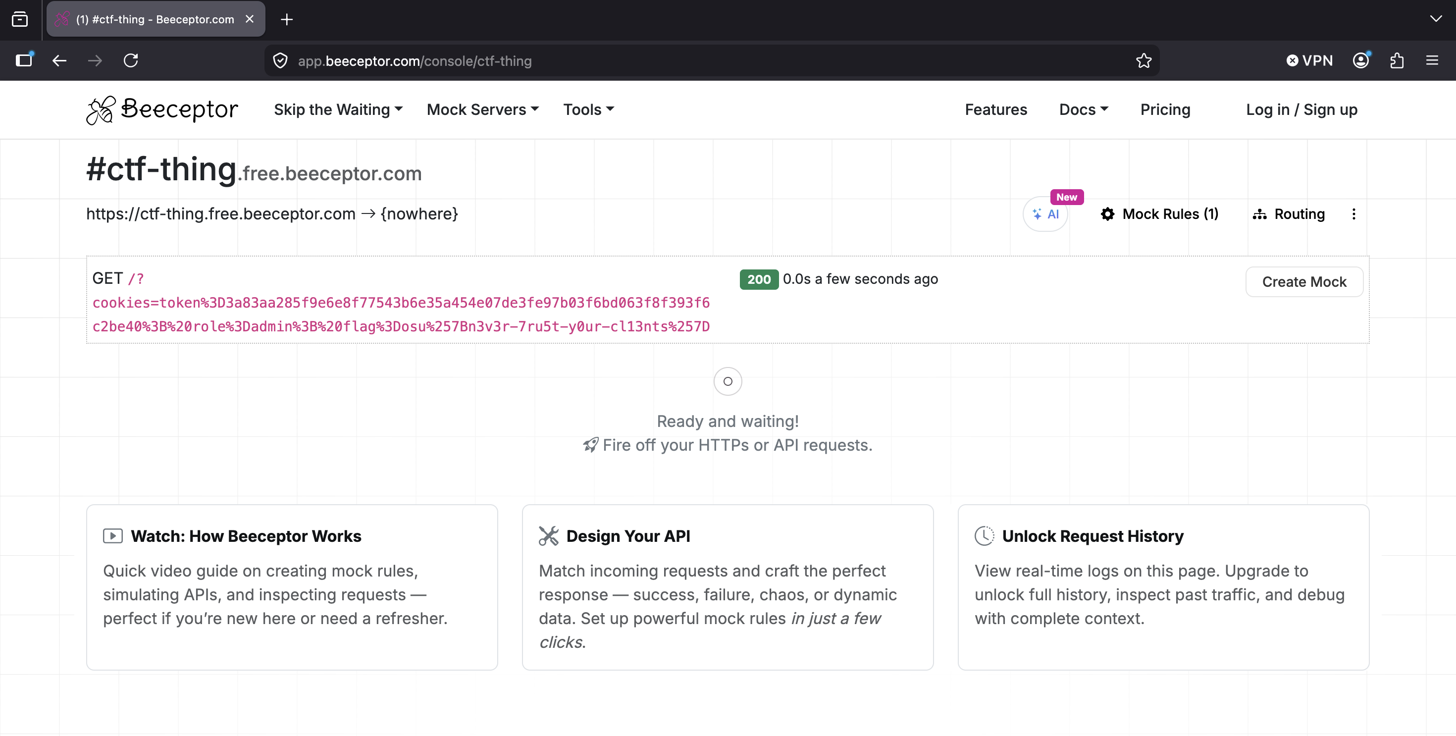
Task: Go to the Features page
Action: tap(995, 109)
